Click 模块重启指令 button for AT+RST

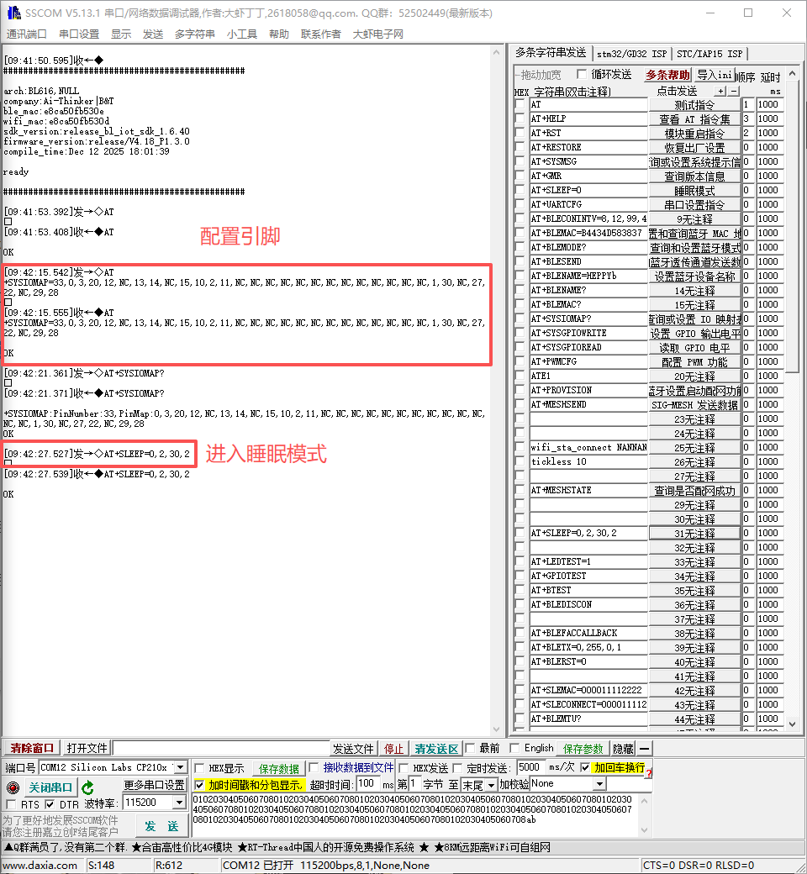click(694, 134)
